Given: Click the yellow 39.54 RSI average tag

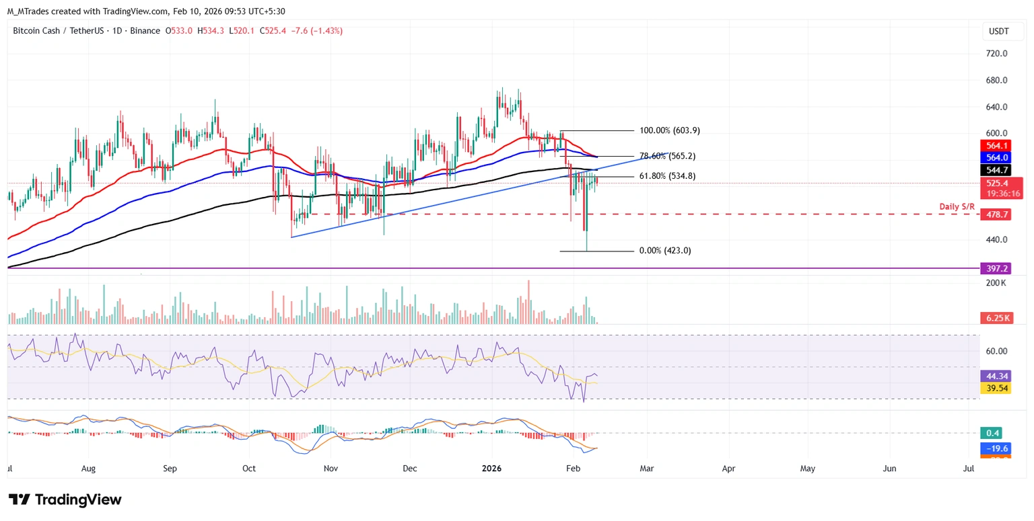Looking at the screenshot, I should 996,389.
